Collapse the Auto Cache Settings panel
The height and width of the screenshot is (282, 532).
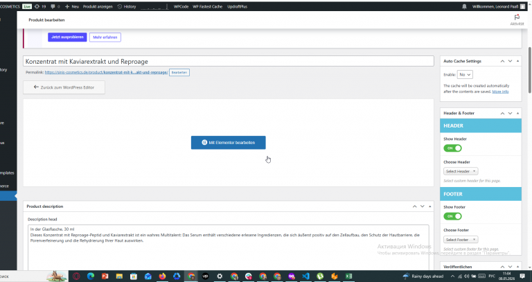coord(517,61)
